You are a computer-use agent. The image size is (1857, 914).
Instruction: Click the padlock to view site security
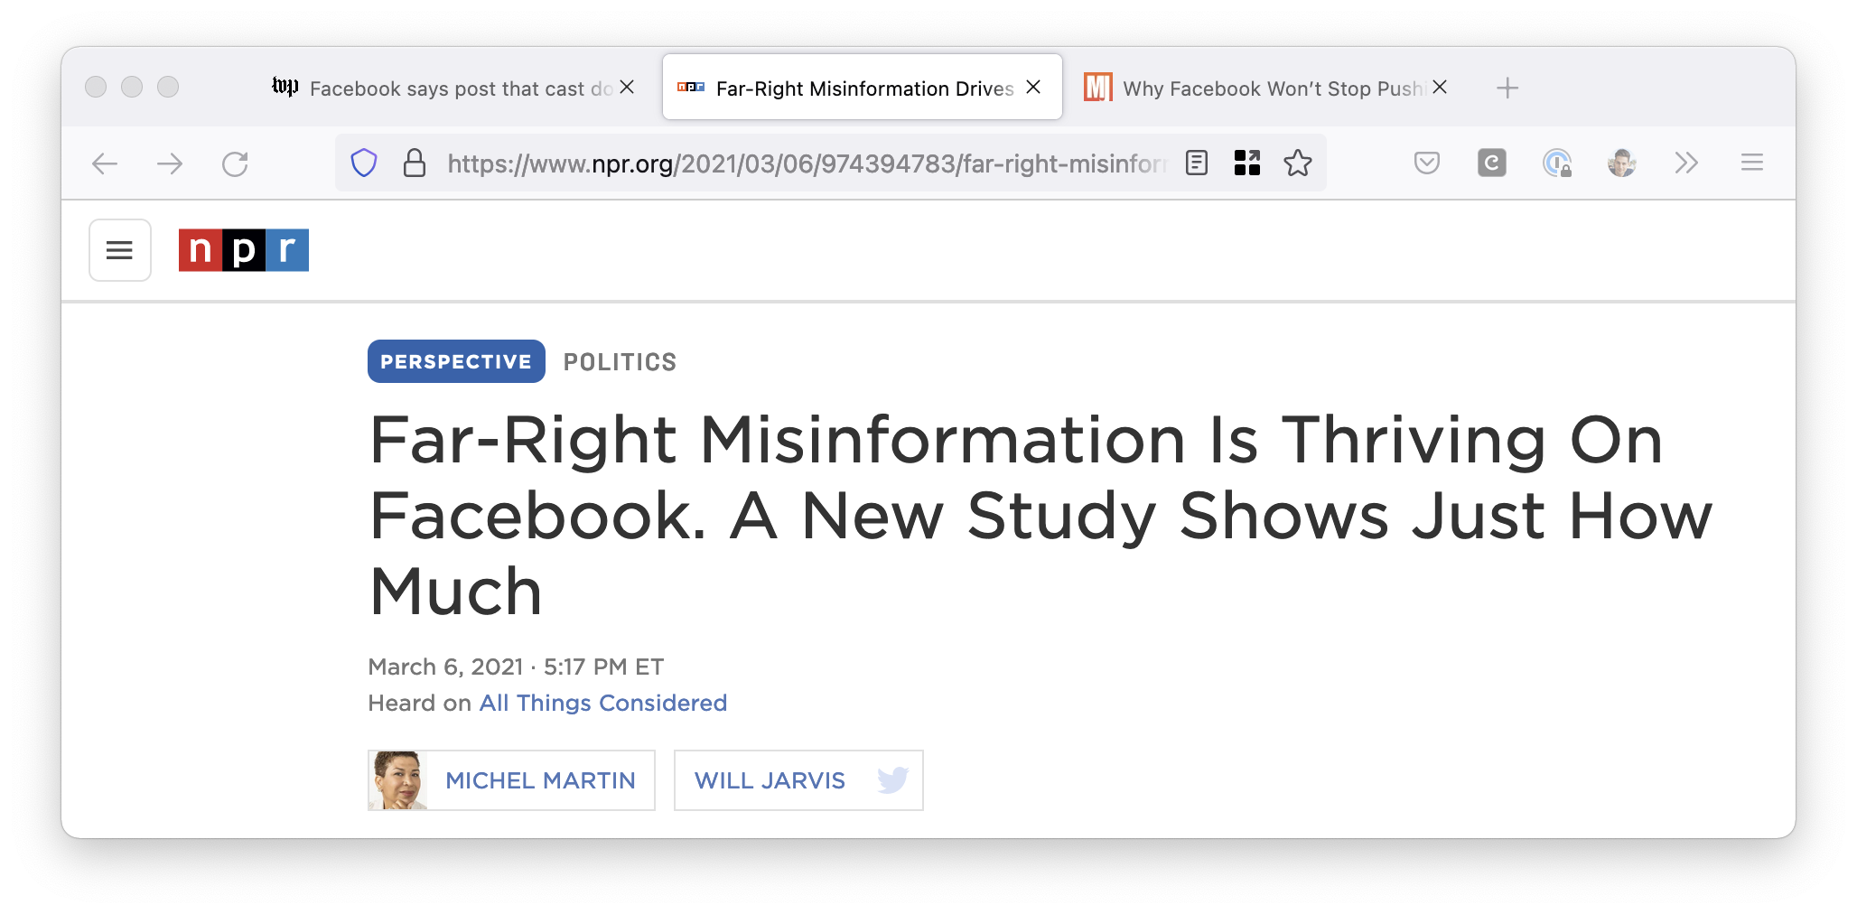(415, 163)
